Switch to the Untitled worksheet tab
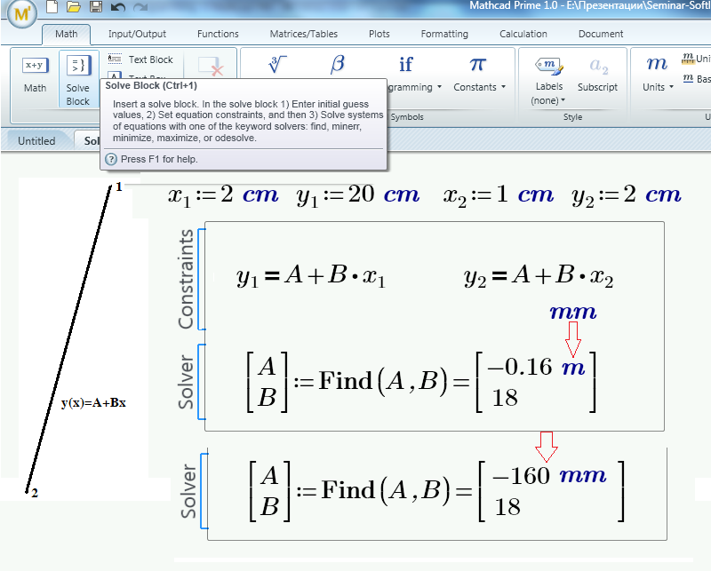This screenshot has height=571, width=711. pos(36,141)
